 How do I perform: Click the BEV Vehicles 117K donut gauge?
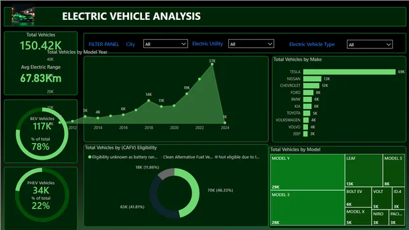[x=42, y=134]
